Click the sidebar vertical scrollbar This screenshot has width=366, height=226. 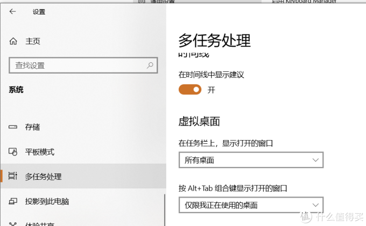pyautogui.click(x=165, y=209)
